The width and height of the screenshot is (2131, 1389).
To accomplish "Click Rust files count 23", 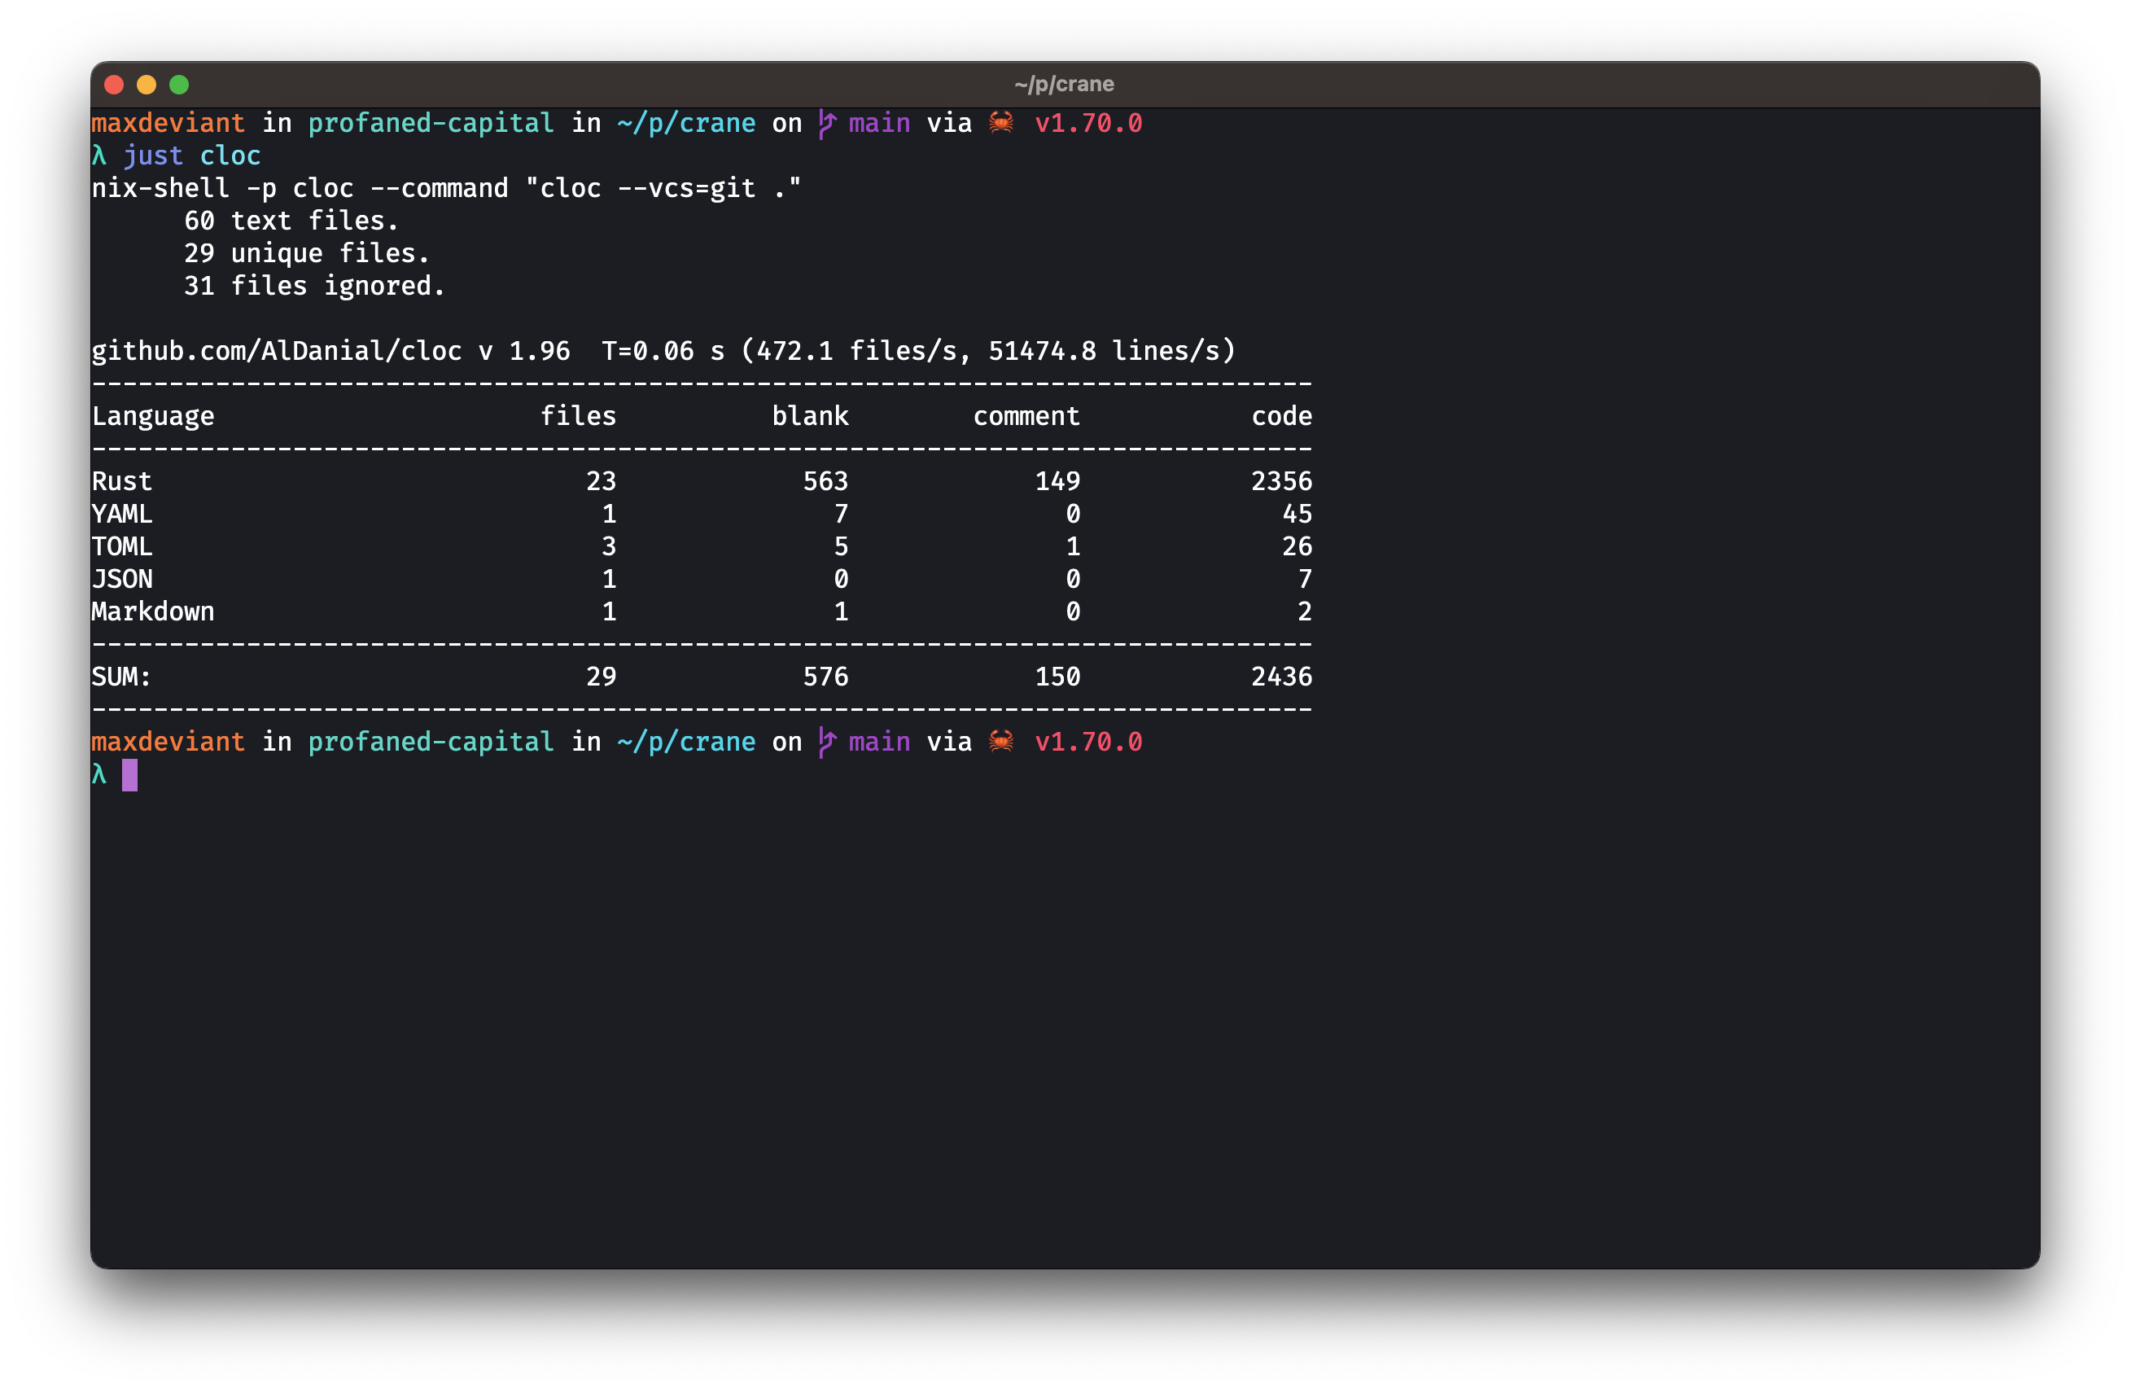I will point(602,481).
